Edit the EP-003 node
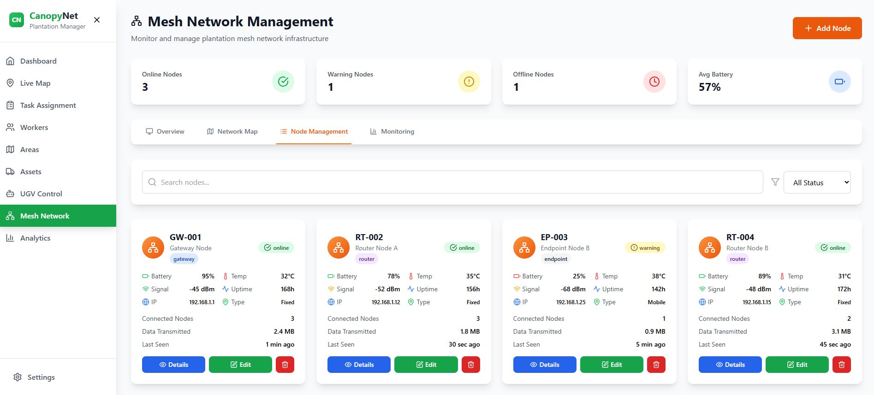The width and height of the screenshot is (874, 395). pos(612,365)
